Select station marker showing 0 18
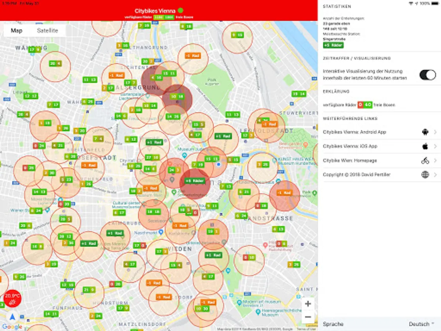 coord(261,206)
